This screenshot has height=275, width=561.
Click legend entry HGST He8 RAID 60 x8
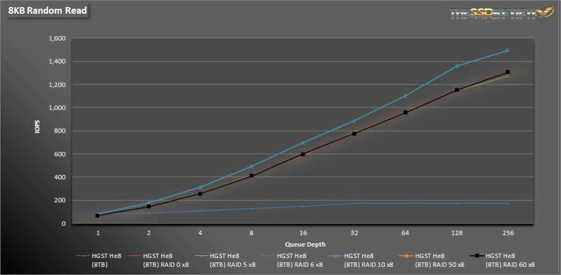pos(502,260)
